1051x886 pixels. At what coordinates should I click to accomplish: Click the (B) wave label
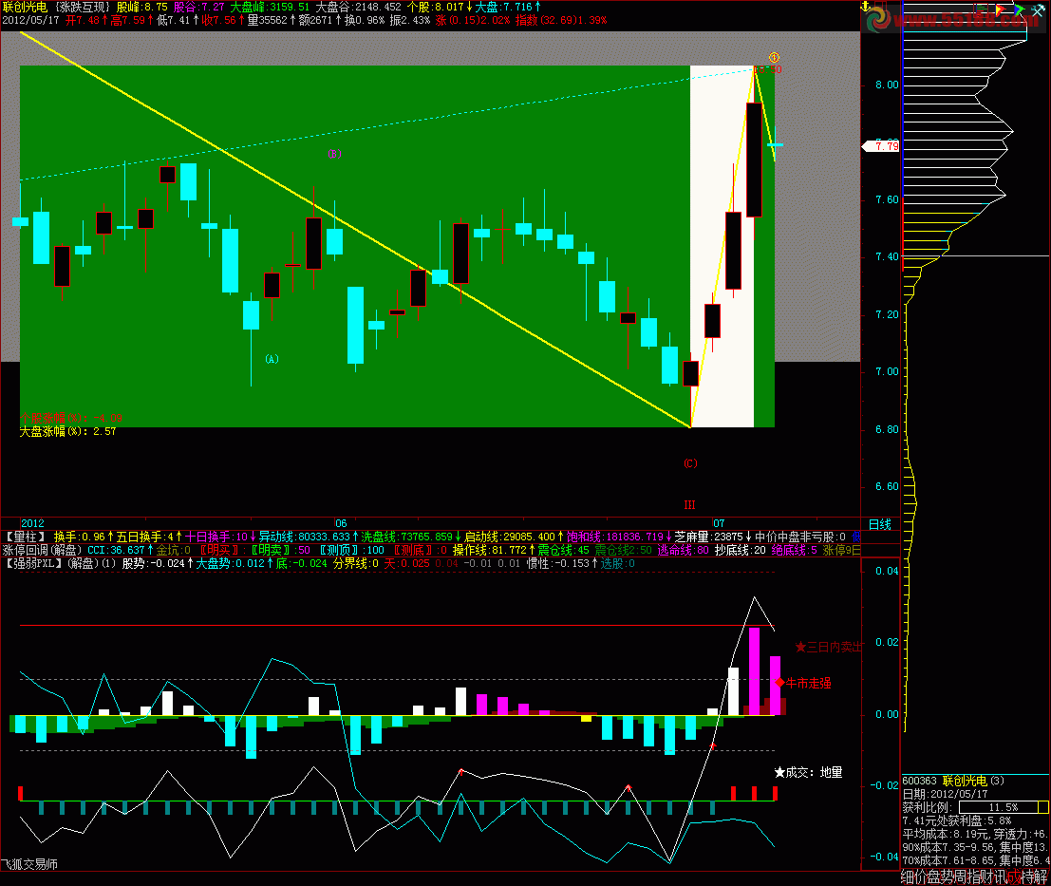334,154
